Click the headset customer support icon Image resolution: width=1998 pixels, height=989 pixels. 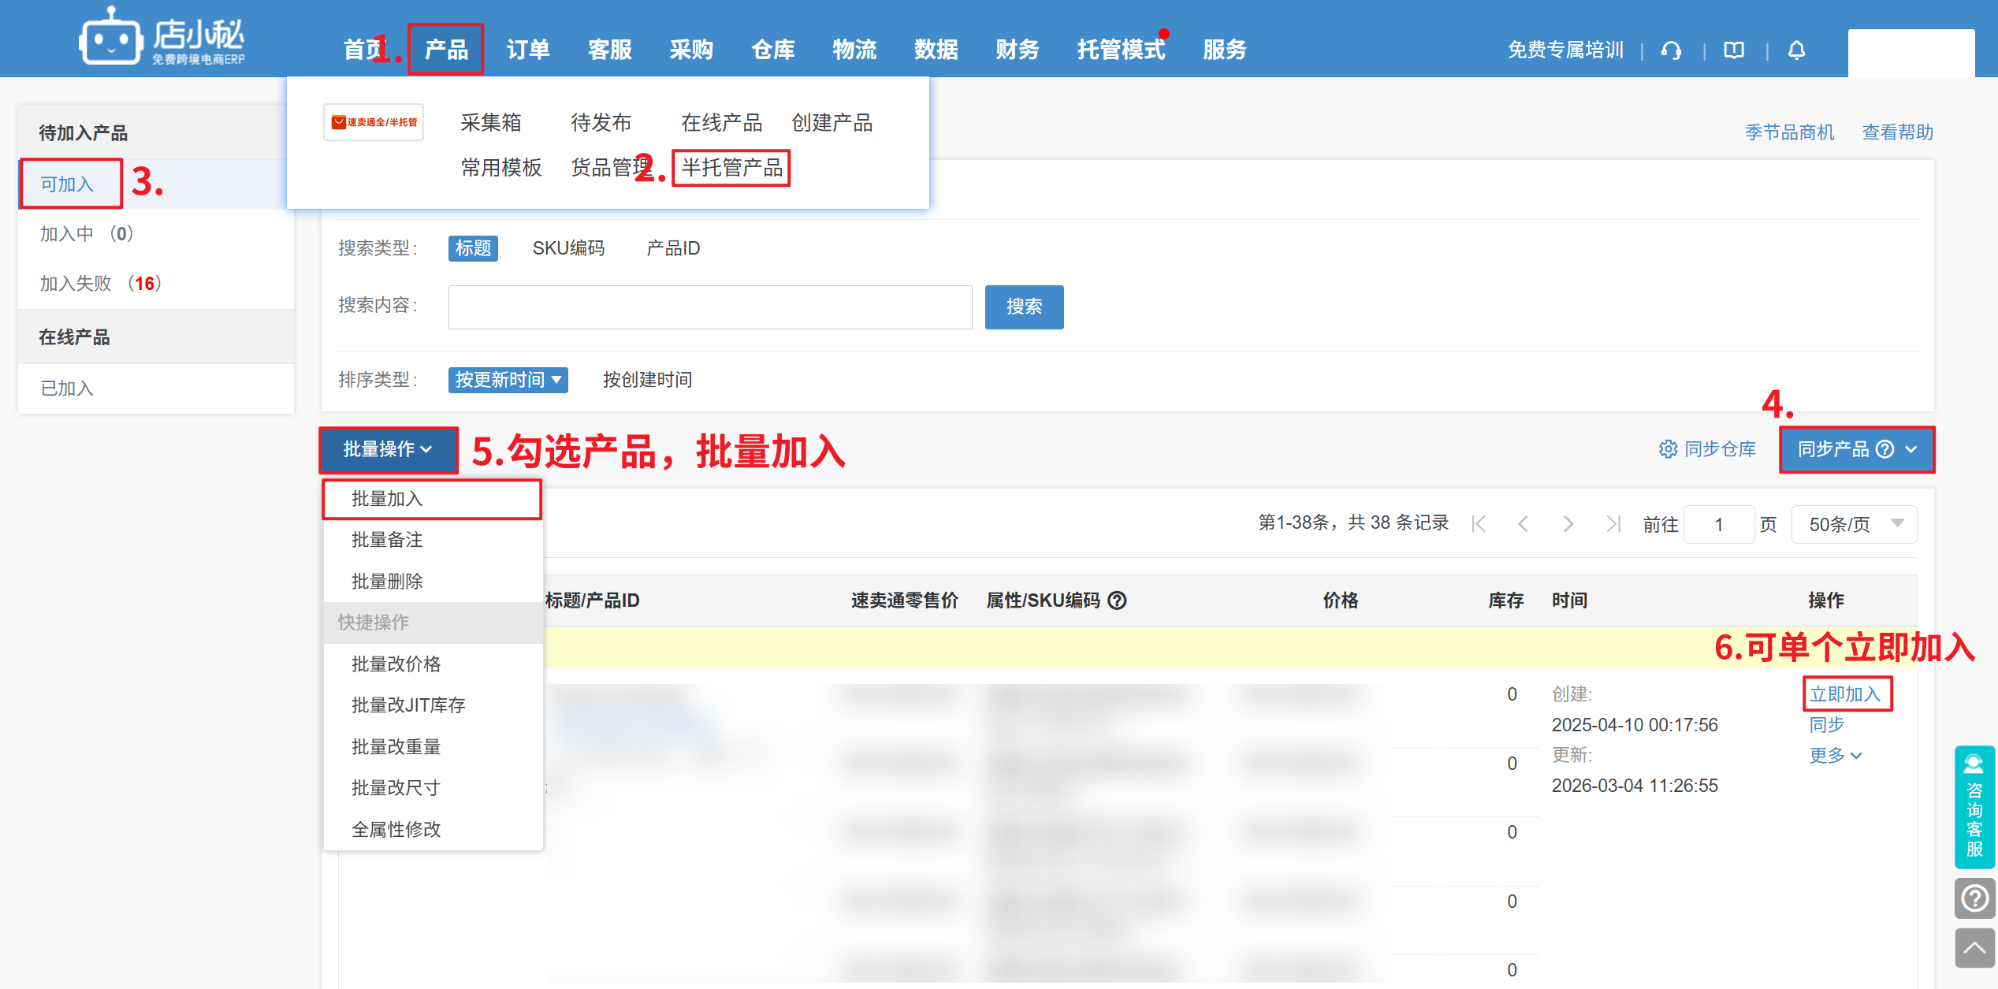pyautogui.click(x=1671, y=50)
